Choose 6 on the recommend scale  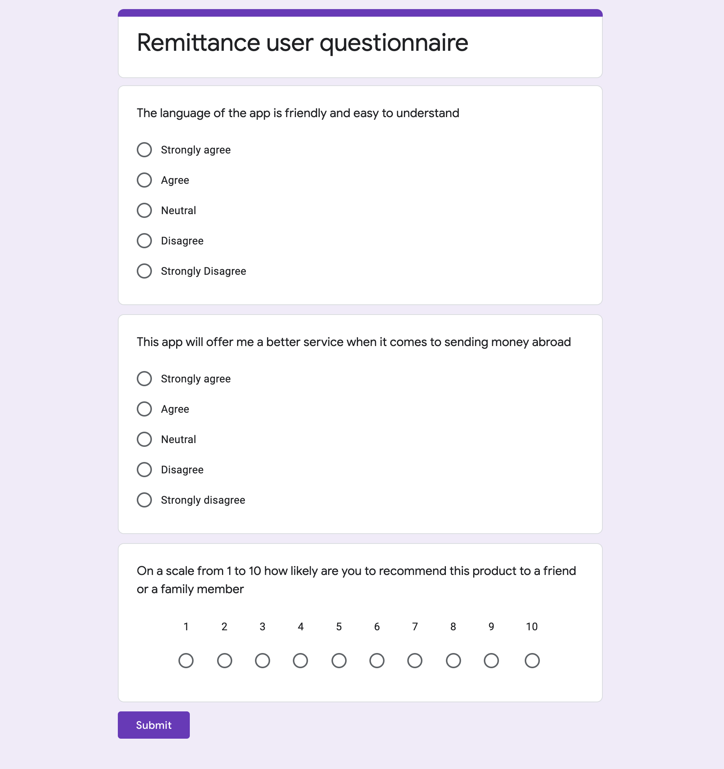click(x=377, y=661)
